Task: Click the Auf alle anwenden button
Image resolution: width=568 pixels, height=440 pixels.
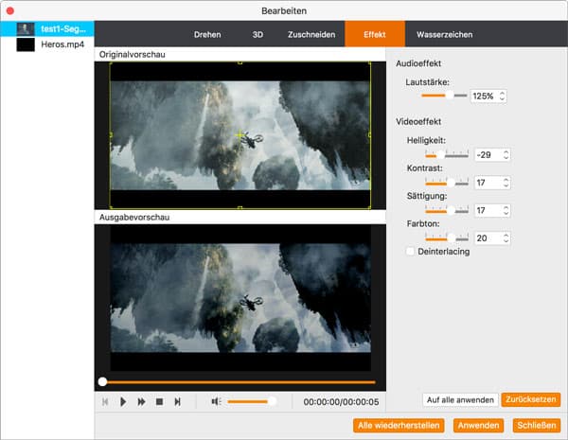Action: 460,400
